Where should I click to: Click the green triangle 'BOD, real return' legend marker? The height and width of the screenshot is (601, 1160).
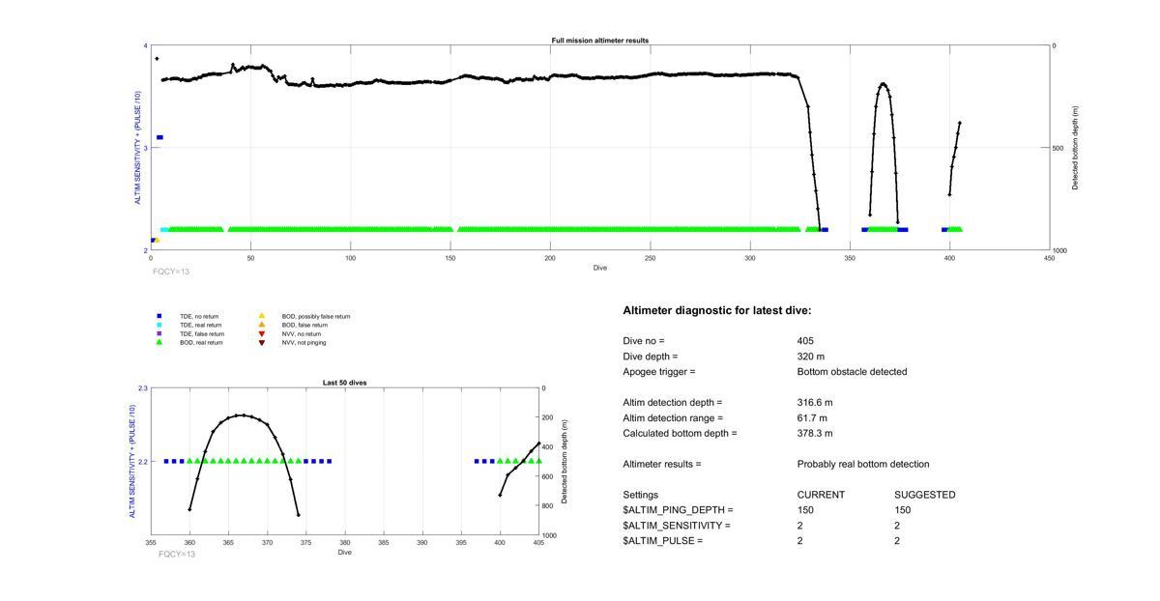point(159,342)
